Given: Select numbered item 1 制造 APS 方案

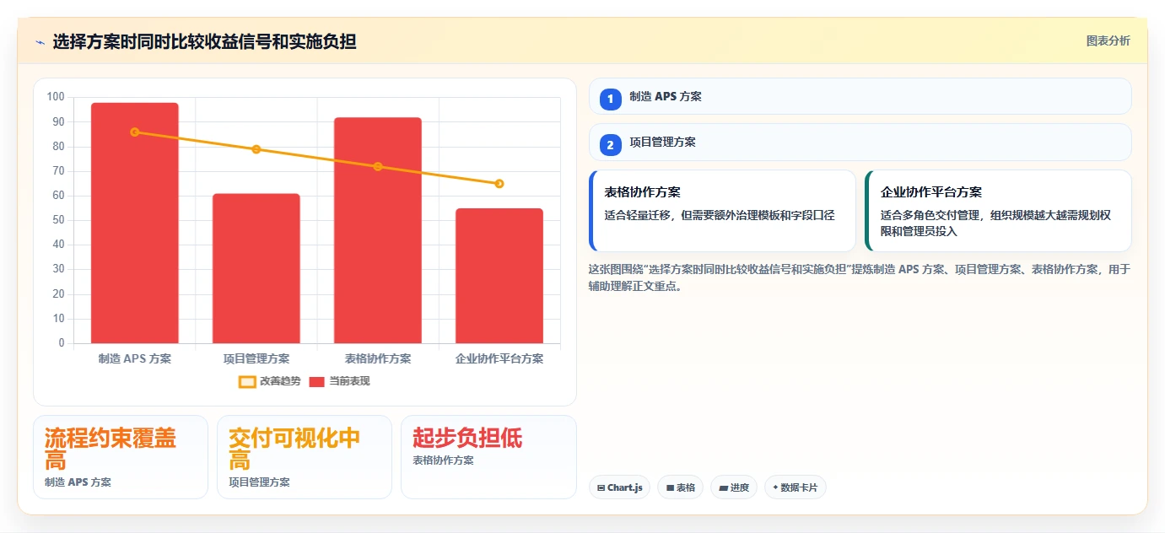Looking at the screenshot, I should click(x=860, y=96).
